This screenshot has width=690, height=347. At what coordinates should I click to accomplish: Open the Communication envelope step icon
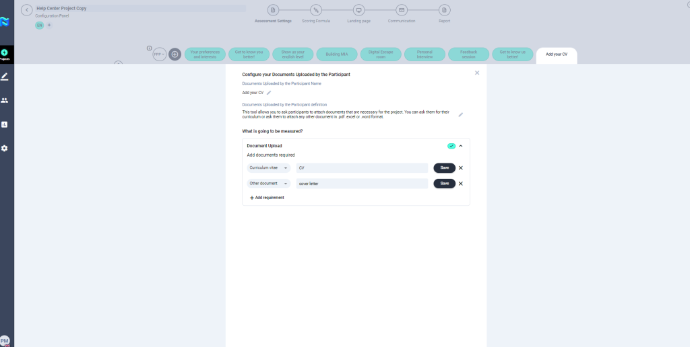[401, 10]
